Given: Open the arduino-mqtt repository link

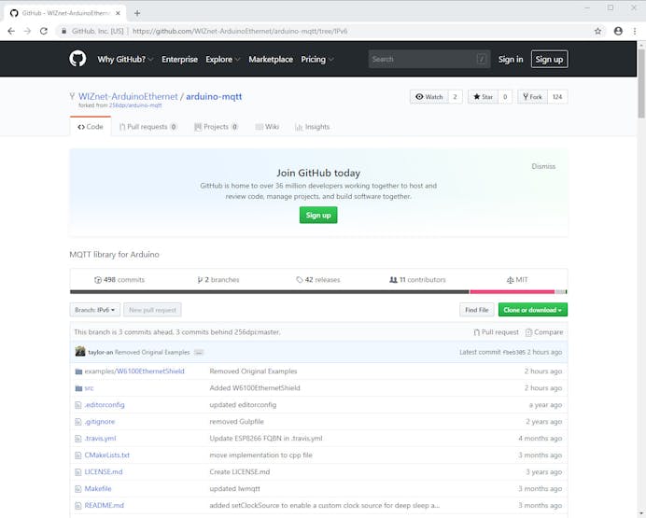Looking at the screenshot, I should (x=214, y=96).
